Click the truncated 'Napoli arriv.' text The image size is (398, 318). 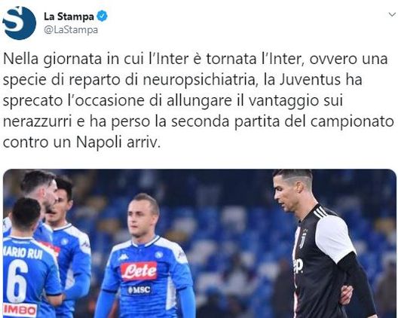tap(118, 142)
